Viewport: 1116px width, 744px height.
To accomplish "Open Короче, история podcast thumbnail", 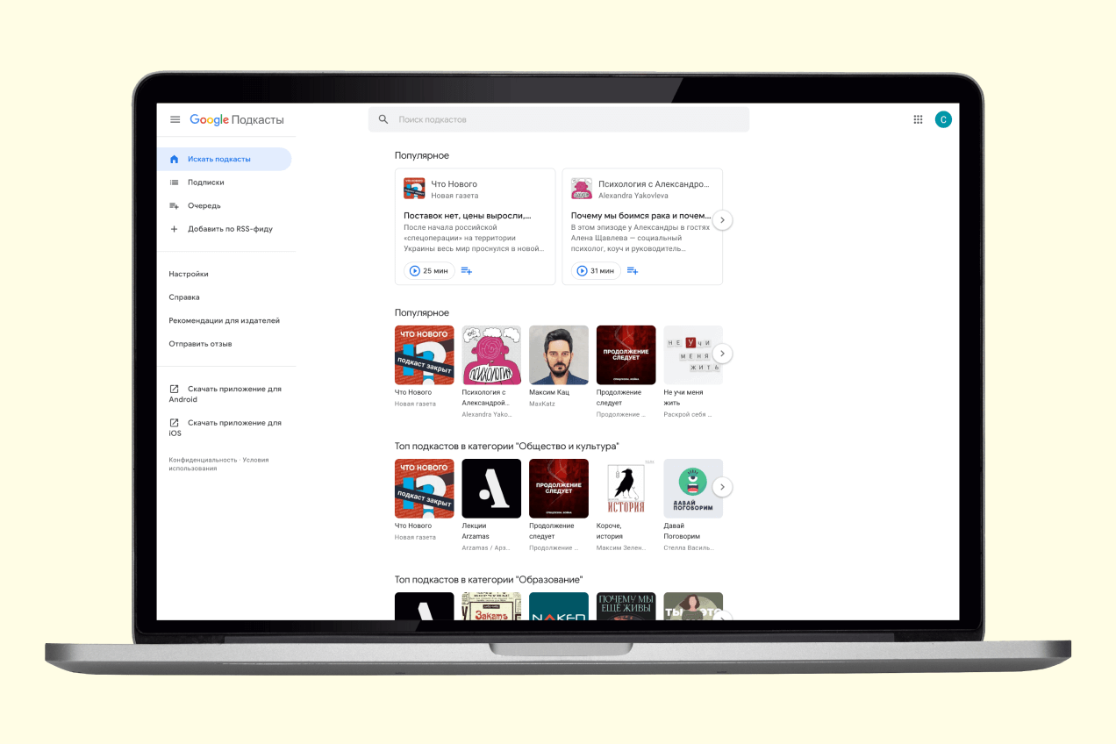I will click(626, 489).
